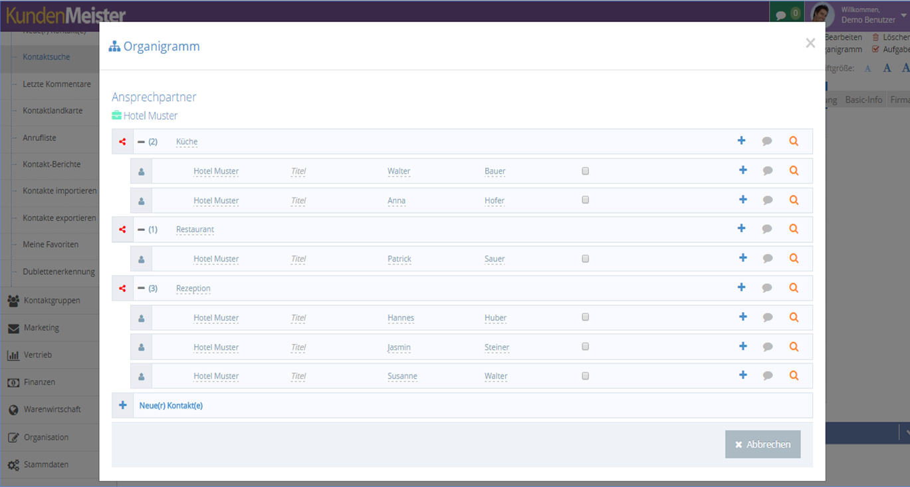Viewport: 910px width, 487px height.
Task: Click the red share icon beside Küche
Action: click(x=122, y=142)
